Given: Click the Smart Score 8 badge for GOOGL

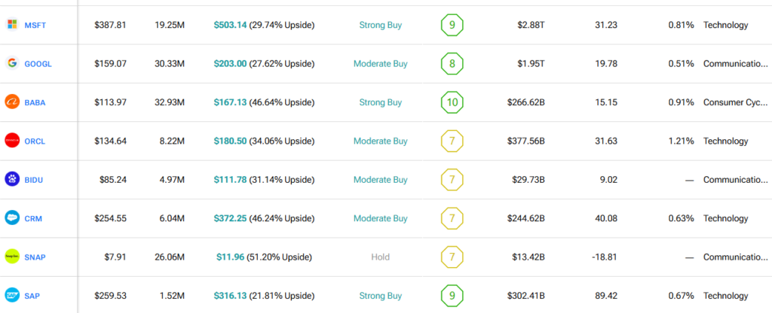Looking at the screenshot, I should pos(452,63).
